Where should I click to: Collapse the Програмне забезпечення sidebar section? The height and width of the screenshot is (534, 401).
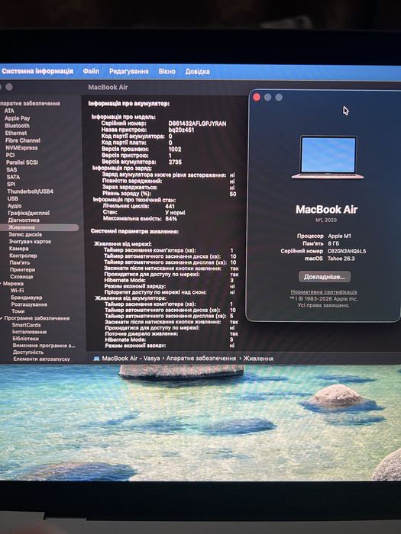[2, 318]
